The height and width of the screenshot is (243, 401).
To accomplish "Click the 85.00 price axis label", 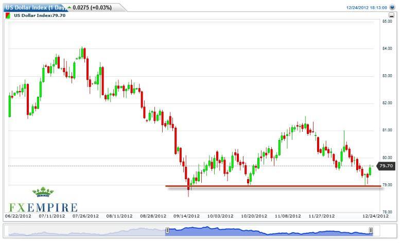I will tap(388, 22).
